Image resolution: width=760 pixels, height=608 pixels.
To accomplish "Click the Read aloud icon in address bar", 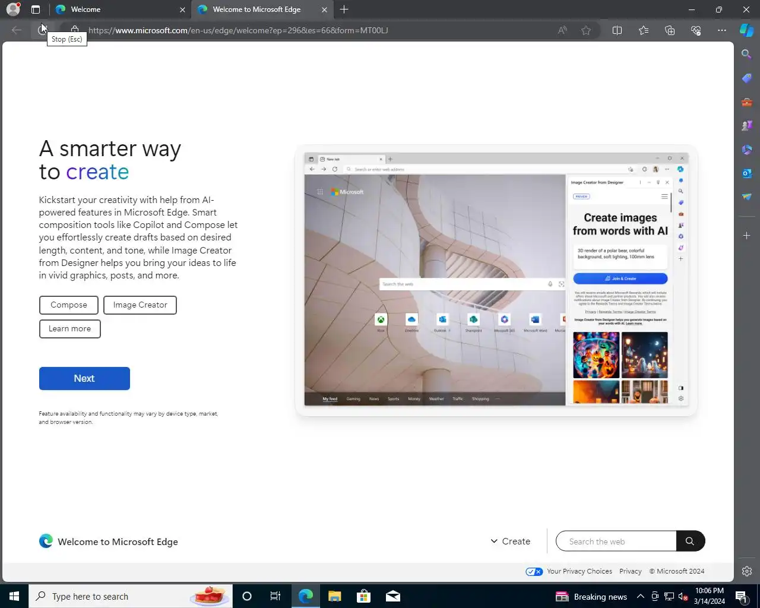I will pos(562,30).
